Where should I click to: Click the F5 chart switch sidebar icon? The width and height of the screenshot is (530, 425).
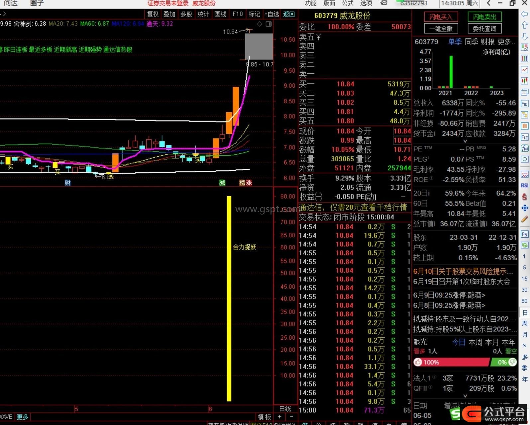click(524, 234)
